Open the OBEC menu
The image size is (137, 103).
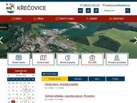(16, 19)
